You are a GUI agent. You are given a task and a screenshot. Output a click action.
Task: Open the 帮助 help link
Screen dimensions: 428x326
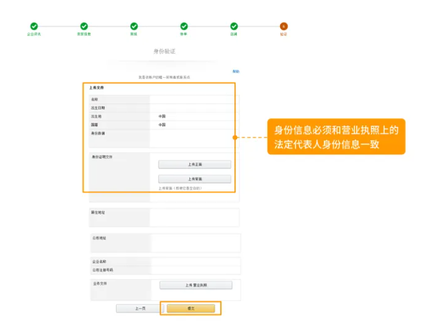236,71
